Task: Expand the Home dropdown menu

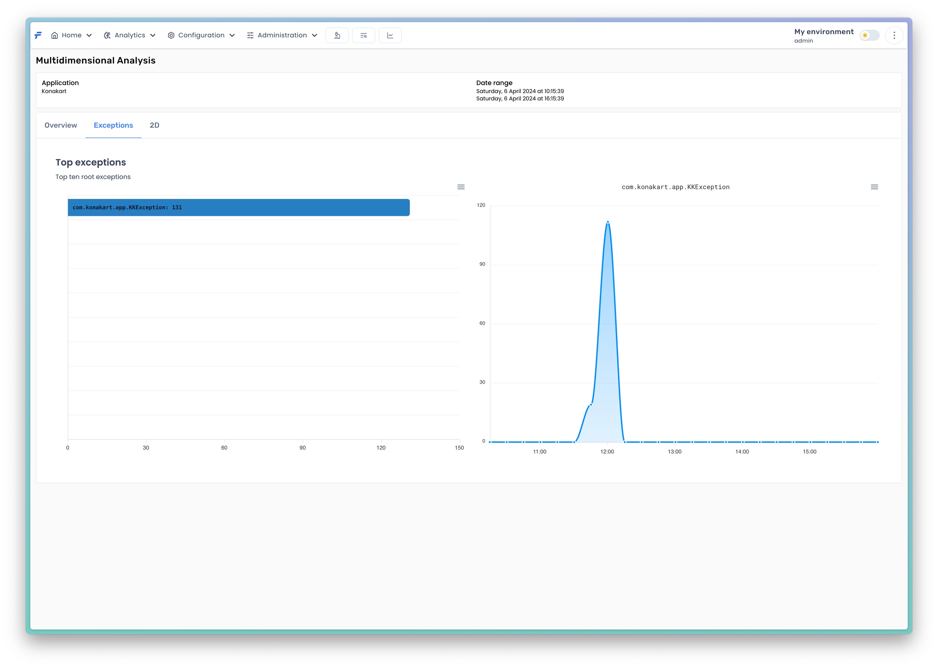Action: point(89,35)
